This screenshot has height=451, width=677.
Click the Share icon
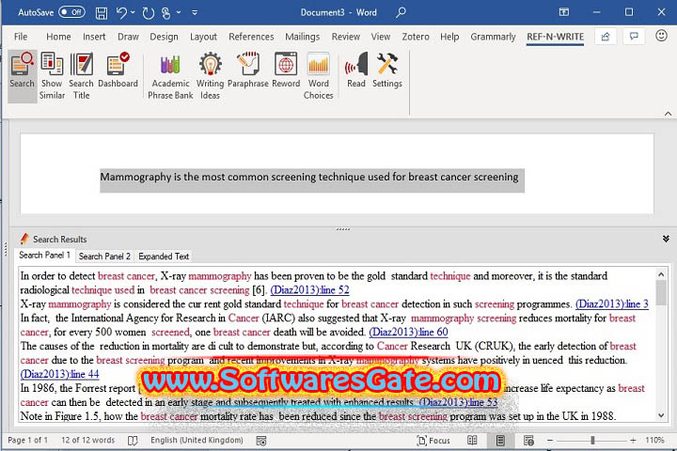[606, 37]
